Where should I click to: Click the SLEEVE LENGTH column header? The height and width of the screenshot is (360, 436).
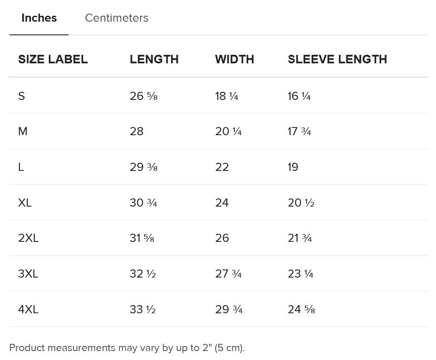point(337,59)
